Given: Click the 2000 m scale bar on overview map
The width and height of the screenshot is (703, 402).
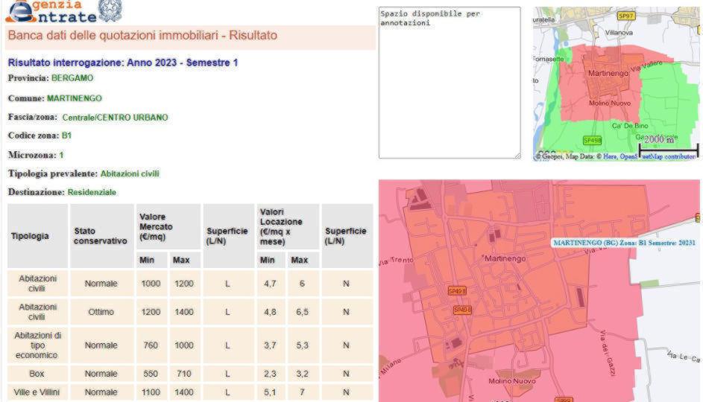Looking at the screenshot, I should pyautogui.click(x=669, y=147).
